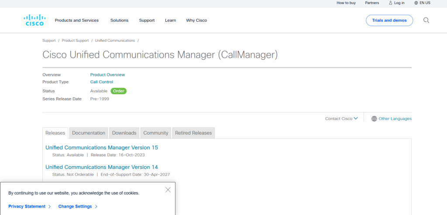Click the chevron after Privacy Statement
Viewport: 447px width, 215px height.
(50, 206)
